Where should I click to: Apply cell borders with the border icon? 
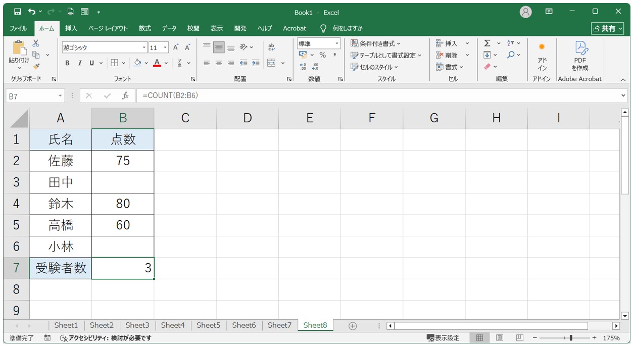(x=115, y=63)
